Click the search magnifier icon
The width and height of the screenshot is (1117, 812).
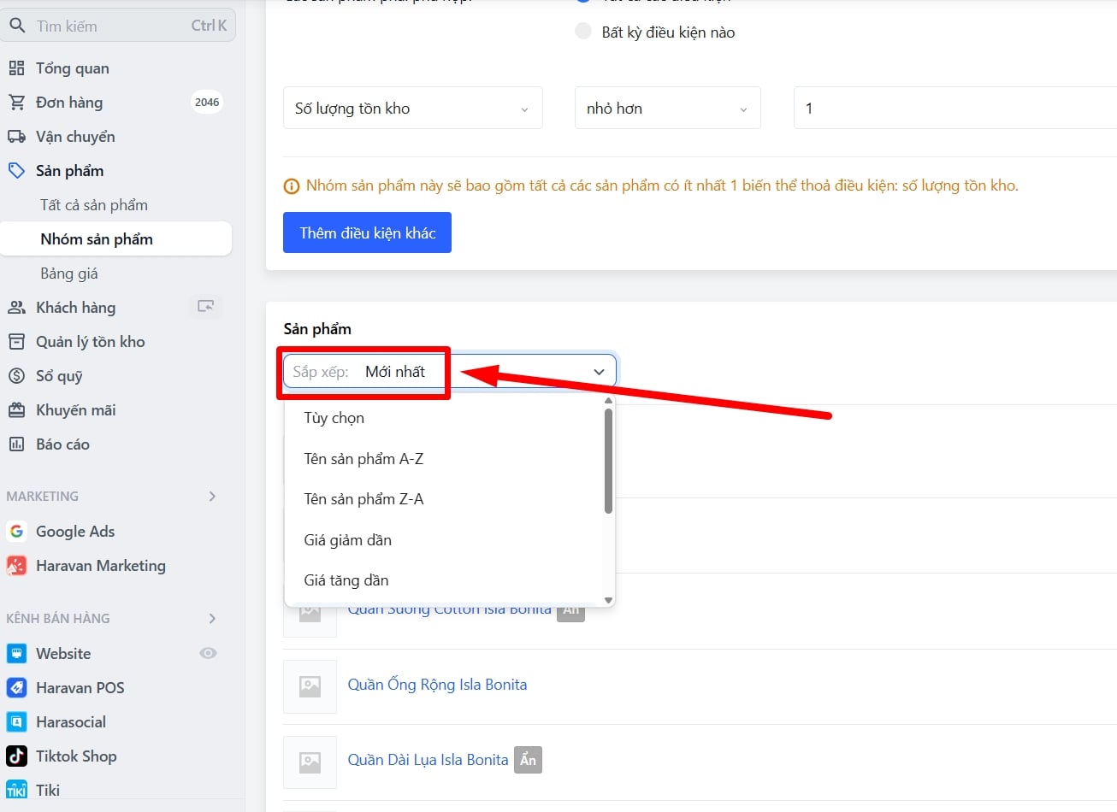(17, 26)
